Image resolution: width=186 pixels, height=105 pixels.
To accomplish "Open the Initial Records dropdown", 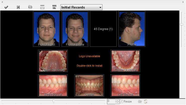I will coord(81,7).
